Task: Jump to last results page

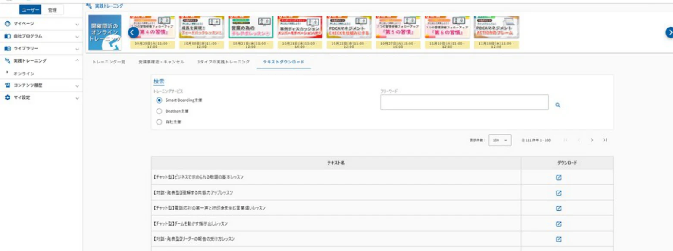Action: click(x=605, y=140)
